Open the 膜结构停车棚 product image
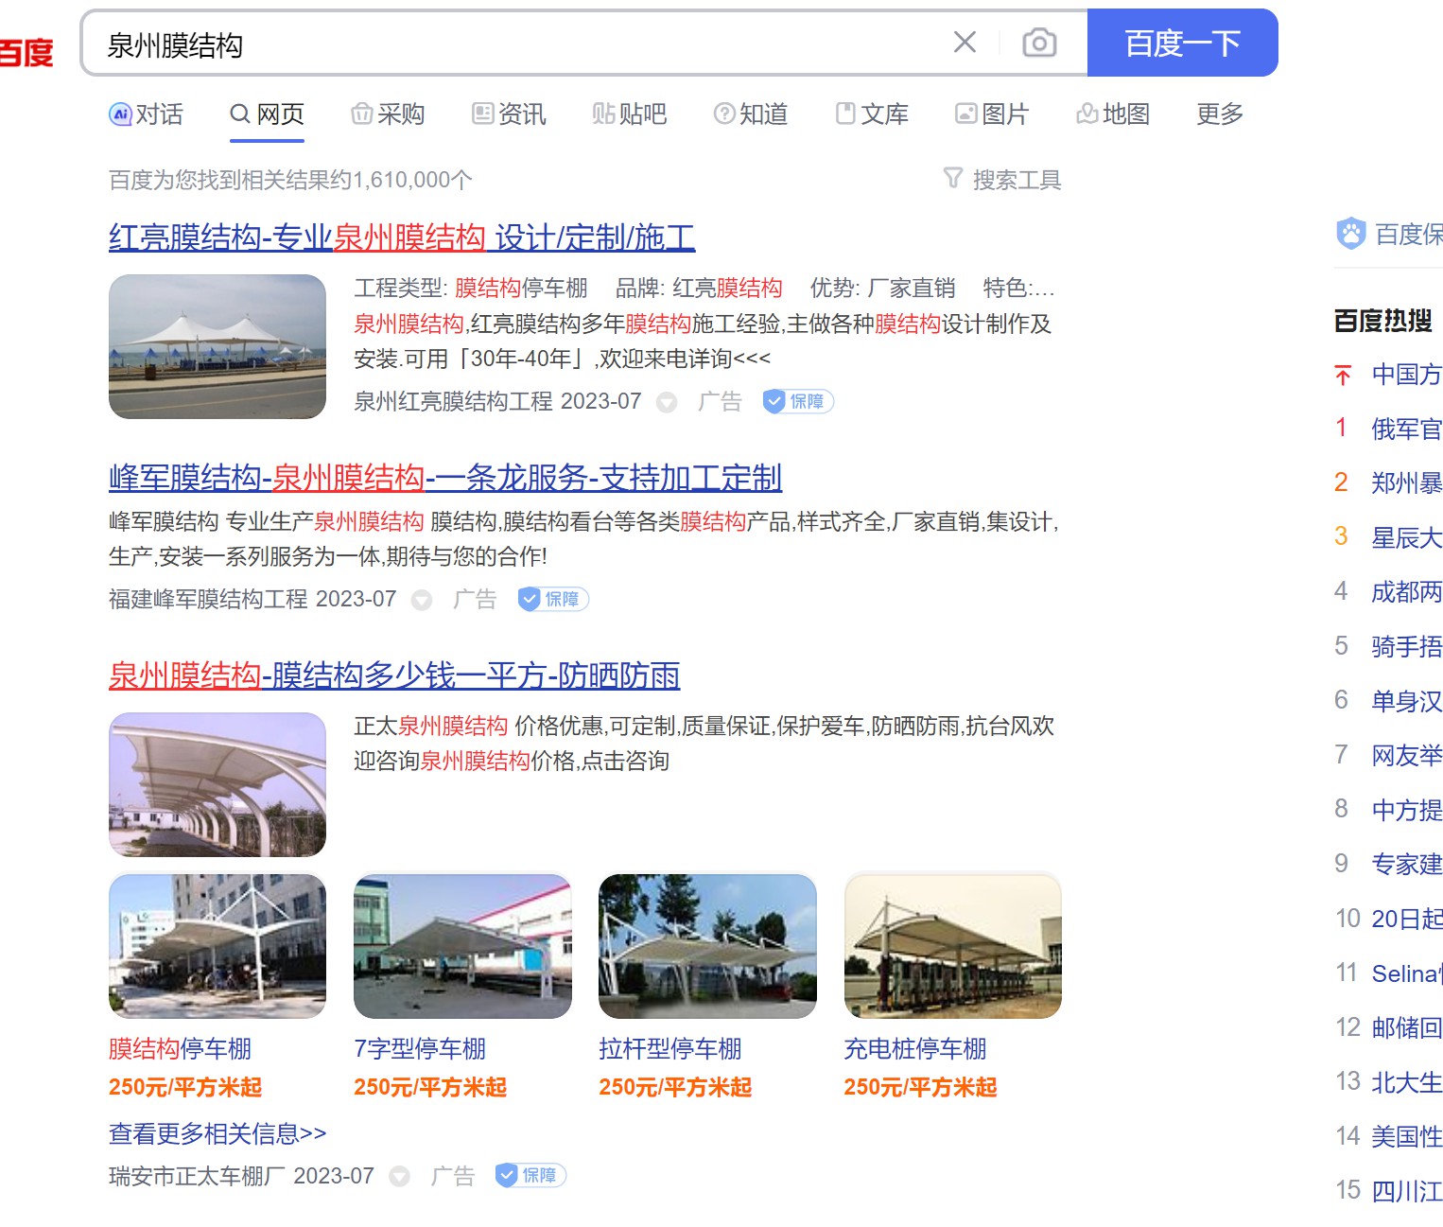 217,946
